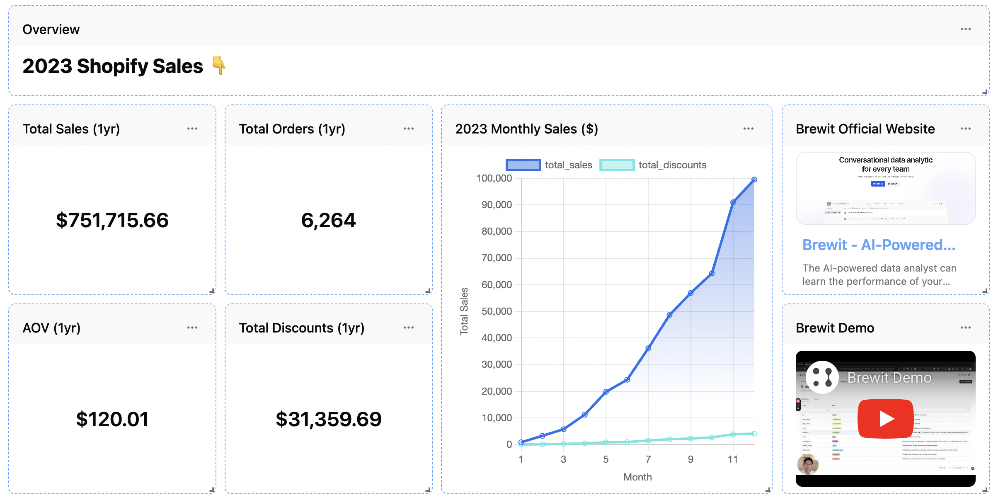Click the Brewit Demo video title text
Viewport: 1003px width, 500px height.
pyautogui.click(x=889, y=378)
